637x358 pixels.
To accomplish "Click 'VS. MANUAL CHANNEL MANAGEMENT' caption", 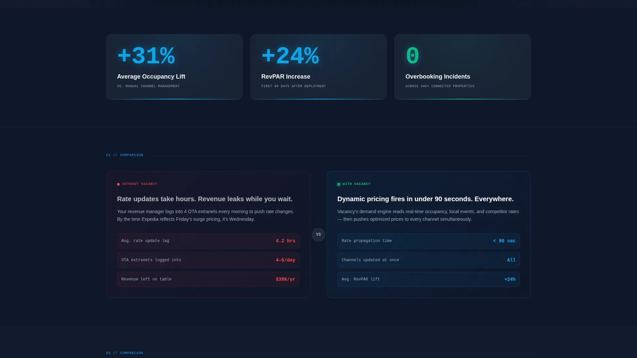I will tap(148, 86).
